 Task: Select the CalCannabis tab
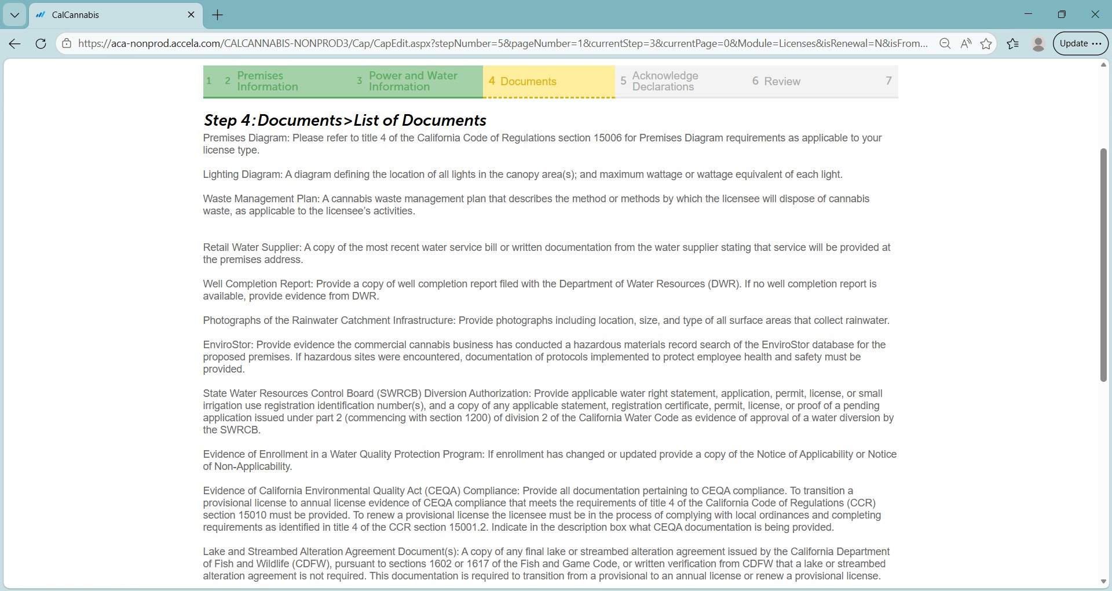[116, 15]
